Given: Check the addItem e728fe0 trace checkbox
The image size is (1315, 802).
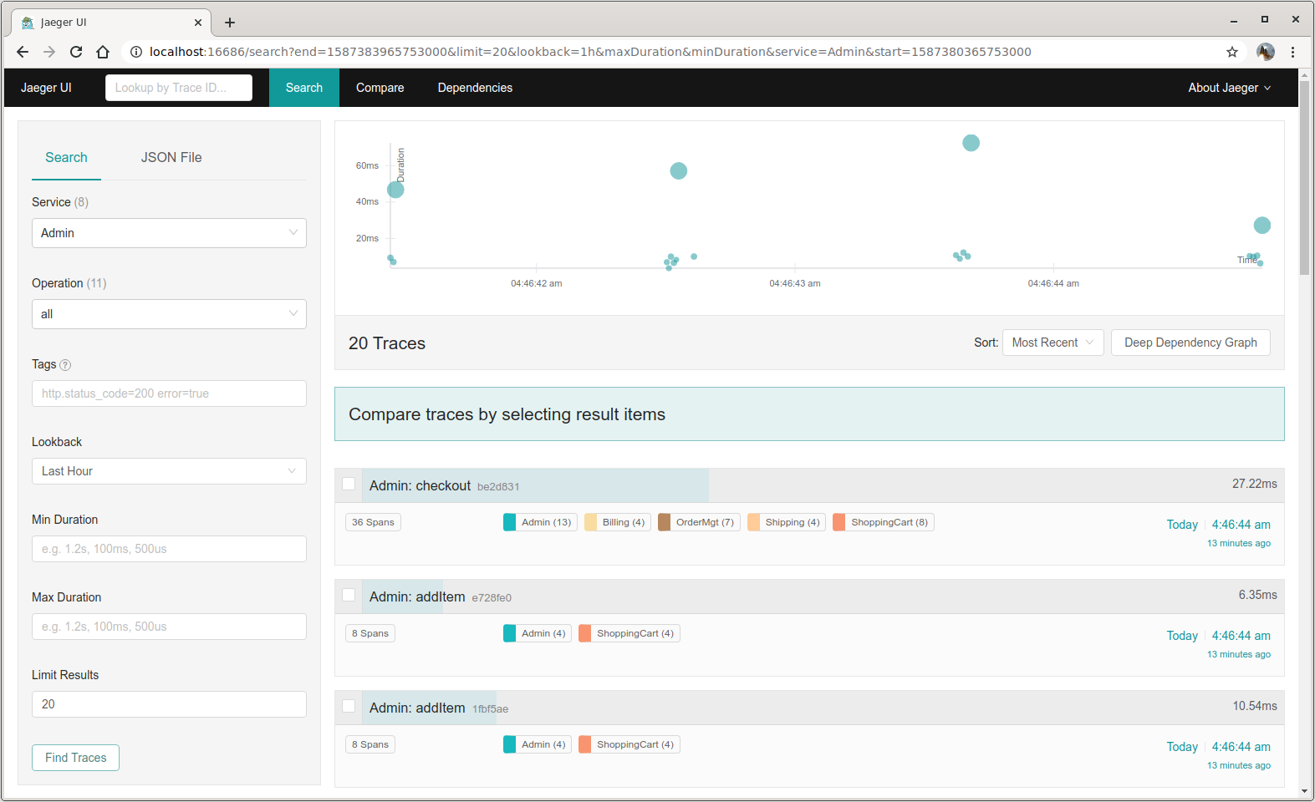Looking at the screenshot, I should pyautogui.click(x=349, y=596).
